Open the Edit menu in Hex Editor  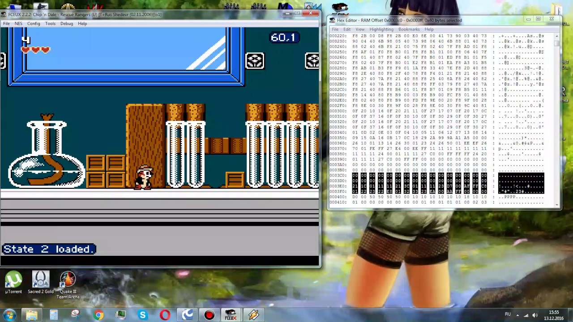click(347, 30)
